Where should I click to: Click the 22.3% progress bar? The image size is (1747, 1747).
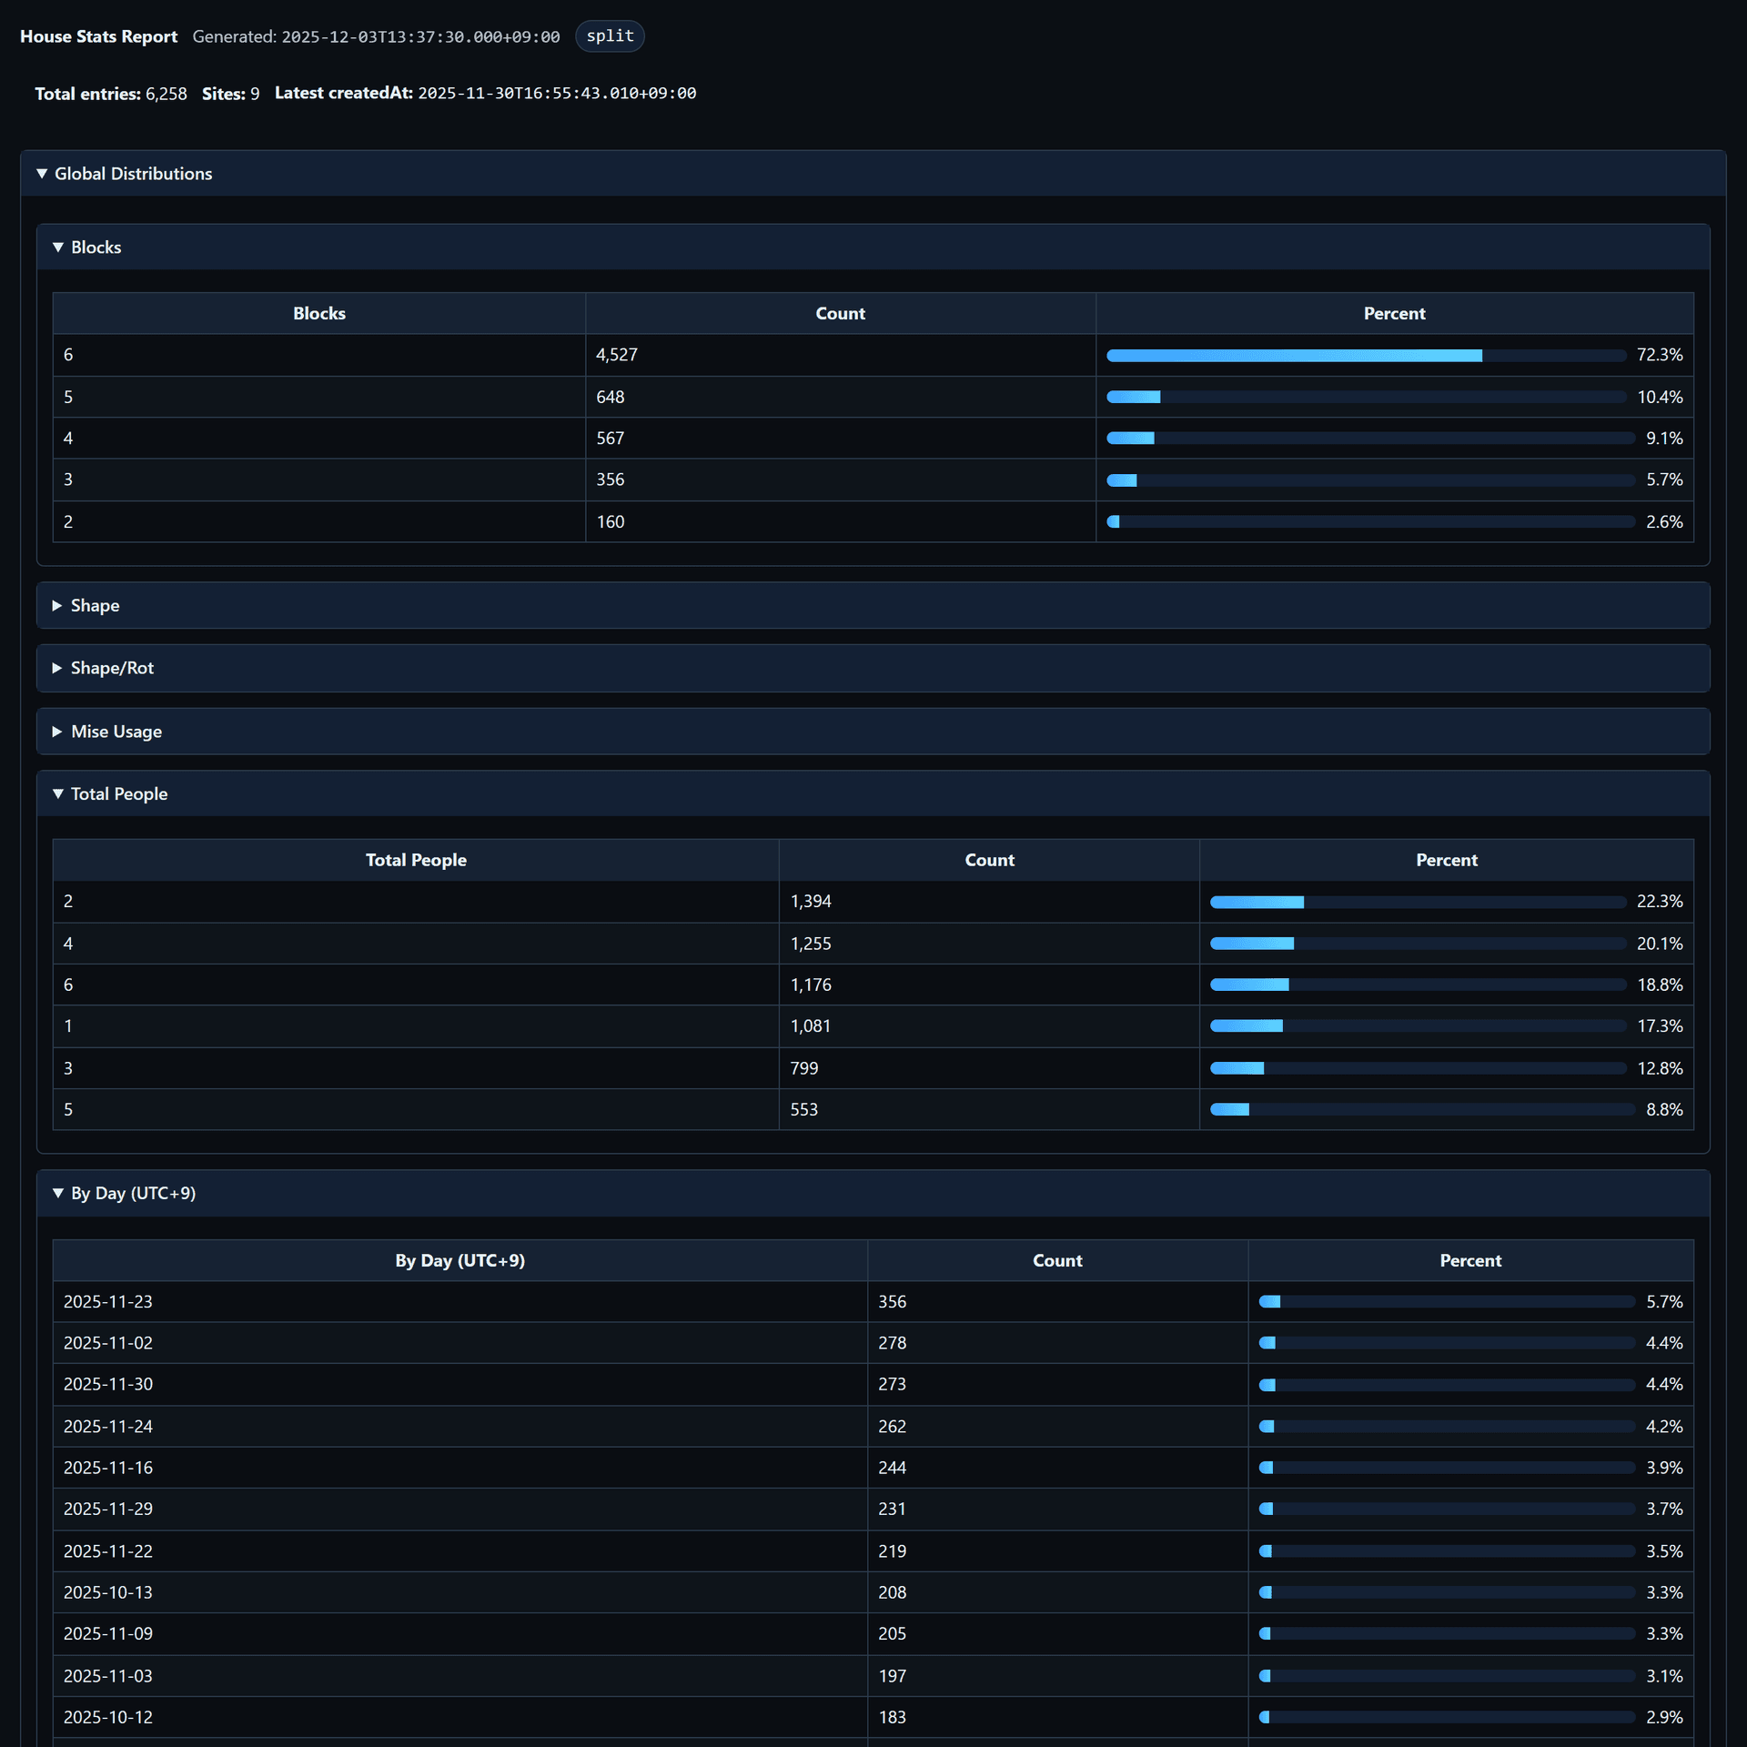[1418, 903]
